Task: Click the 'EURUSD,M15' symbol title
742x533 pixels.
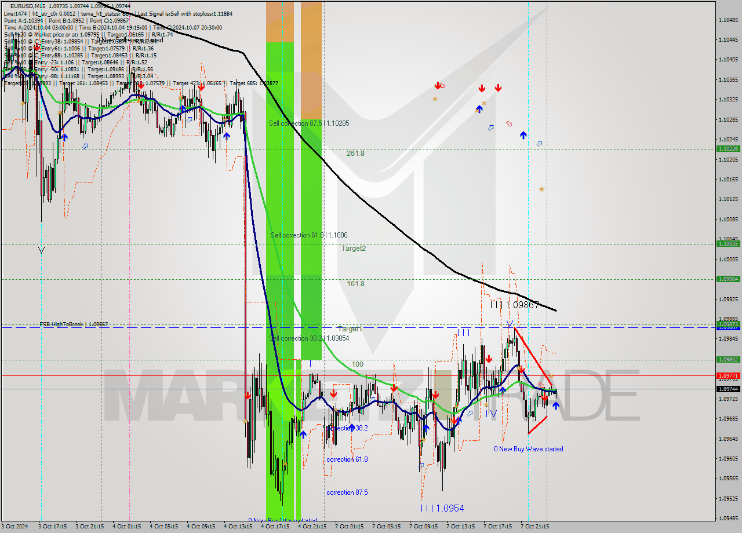Action: coord(28,6)
